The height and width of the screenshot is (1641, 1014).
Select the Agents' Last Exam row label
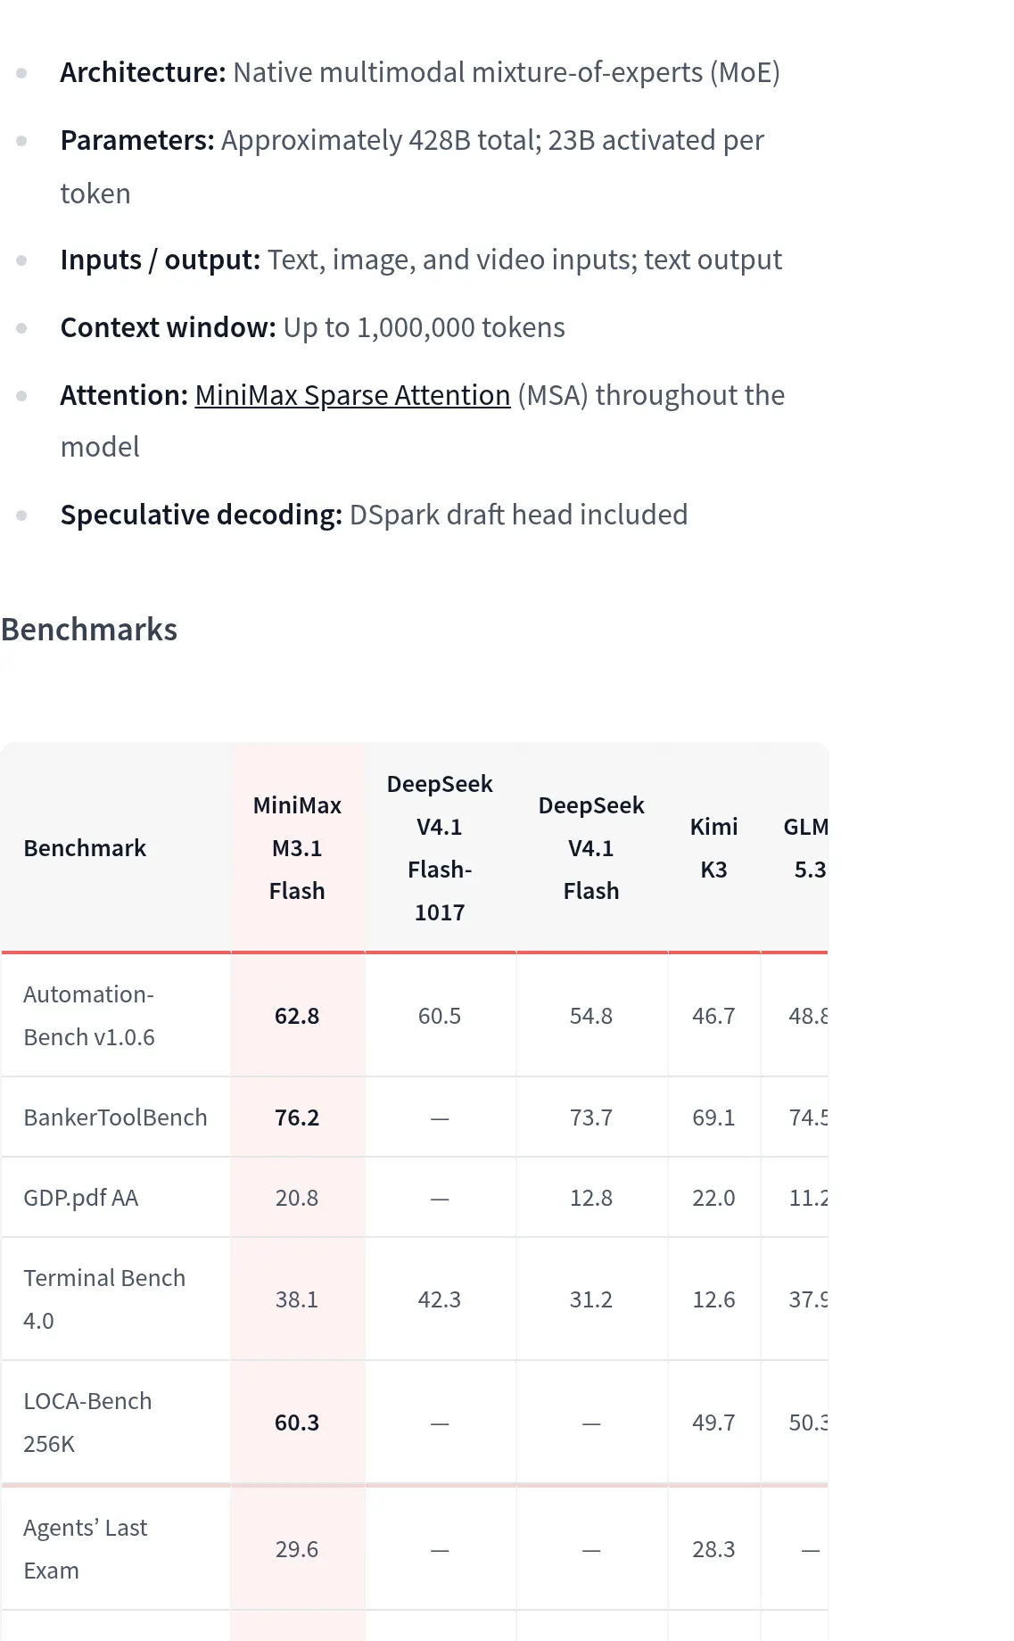(x=85, y=1549)
